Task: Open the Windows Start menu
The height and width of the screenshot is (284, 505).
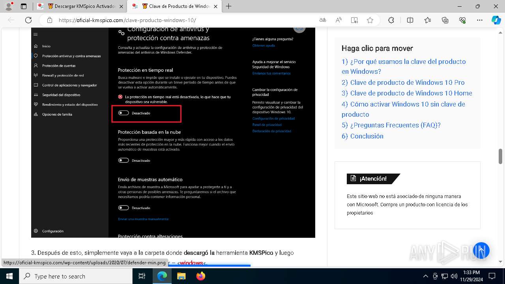Action: pyautogui.click(x=9, y=276)
